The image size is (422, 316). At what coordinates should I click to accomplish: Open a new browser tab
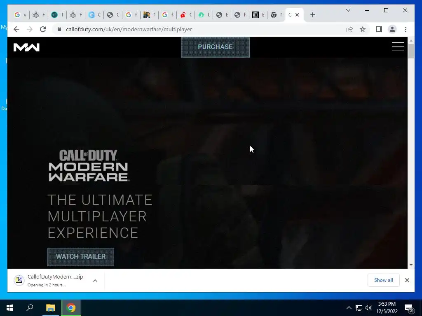pyautogui.click(x=312, y=15)
